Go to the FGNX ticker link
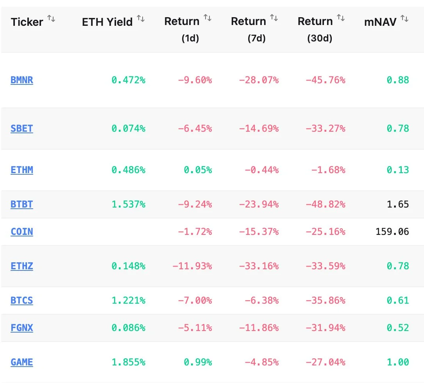 pyautogui.click(x=22, y=328)
